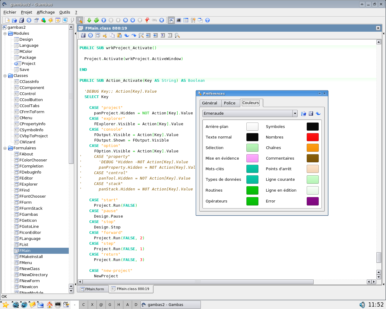Click the Save project toolbar icon
The image size is (386, 309).
click(x=21, y=20)
